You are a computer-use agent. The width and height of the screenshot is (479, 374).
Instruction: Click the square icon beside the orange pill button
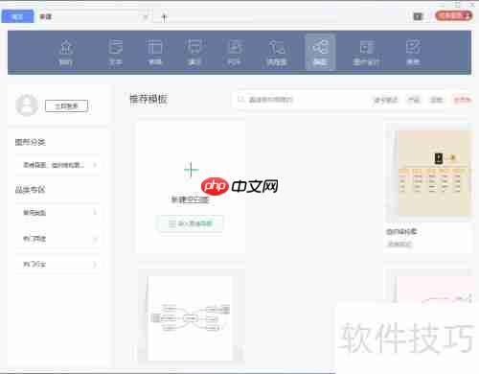[x=418, y=16]
